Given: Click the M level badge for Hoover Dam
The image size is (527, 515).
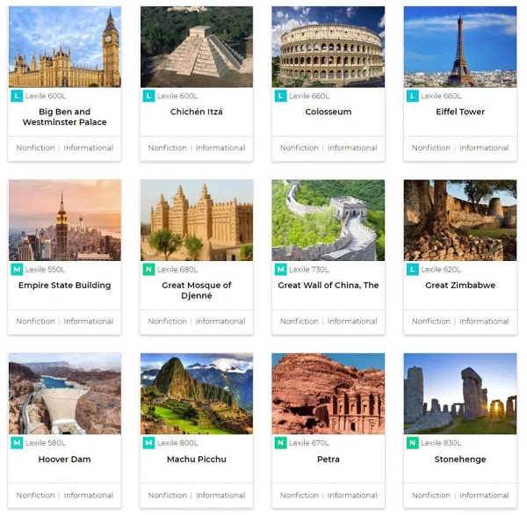Looking at the screenshot, I should [17, 443].
